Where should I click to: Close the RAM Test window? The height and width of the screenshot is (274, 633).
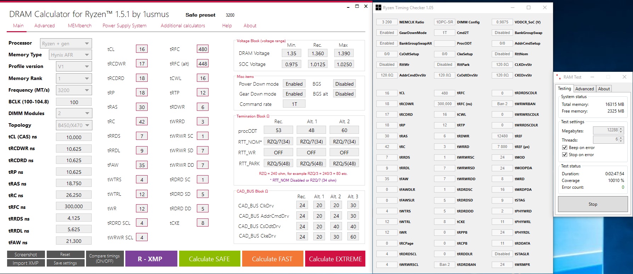point(625,77)
